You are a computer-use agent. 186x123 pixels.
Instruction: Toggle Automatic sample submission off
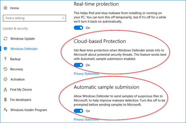(78, 111)
